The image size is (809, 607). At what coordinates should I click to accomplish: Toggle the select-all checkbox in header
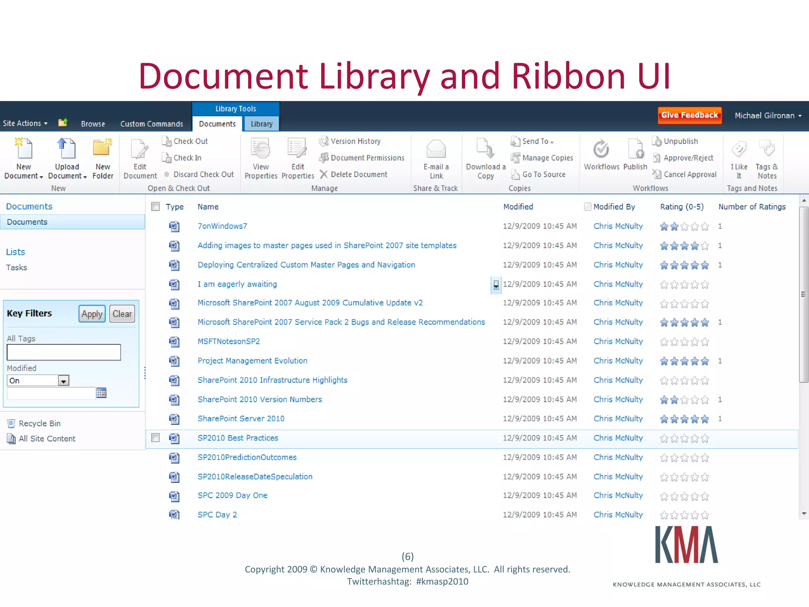click(x=156, y=206)
